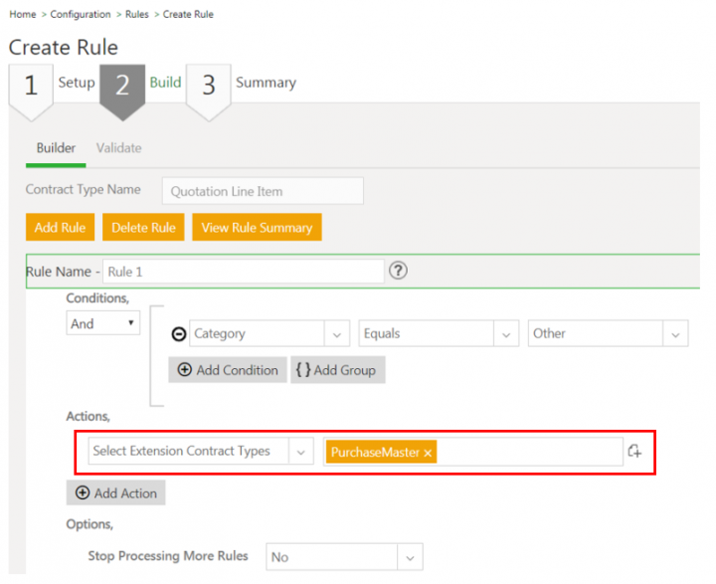716x584 pixels.
Task: Click the Add Condition button
Action: click(228, 370)
